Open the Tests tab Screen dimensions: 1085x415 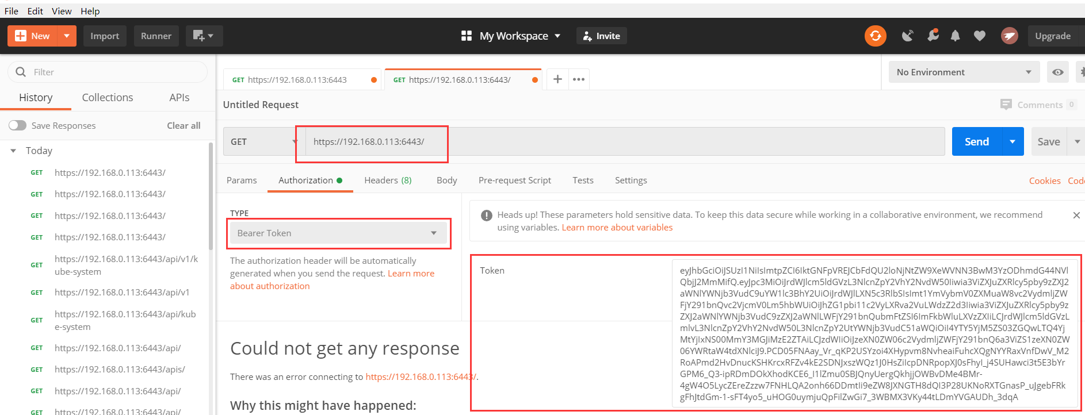click(583, 180)
